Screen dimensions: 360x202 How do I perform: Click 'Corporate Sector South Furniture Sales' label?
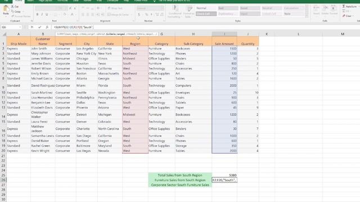pyautogui.click(x=180, y=185)
